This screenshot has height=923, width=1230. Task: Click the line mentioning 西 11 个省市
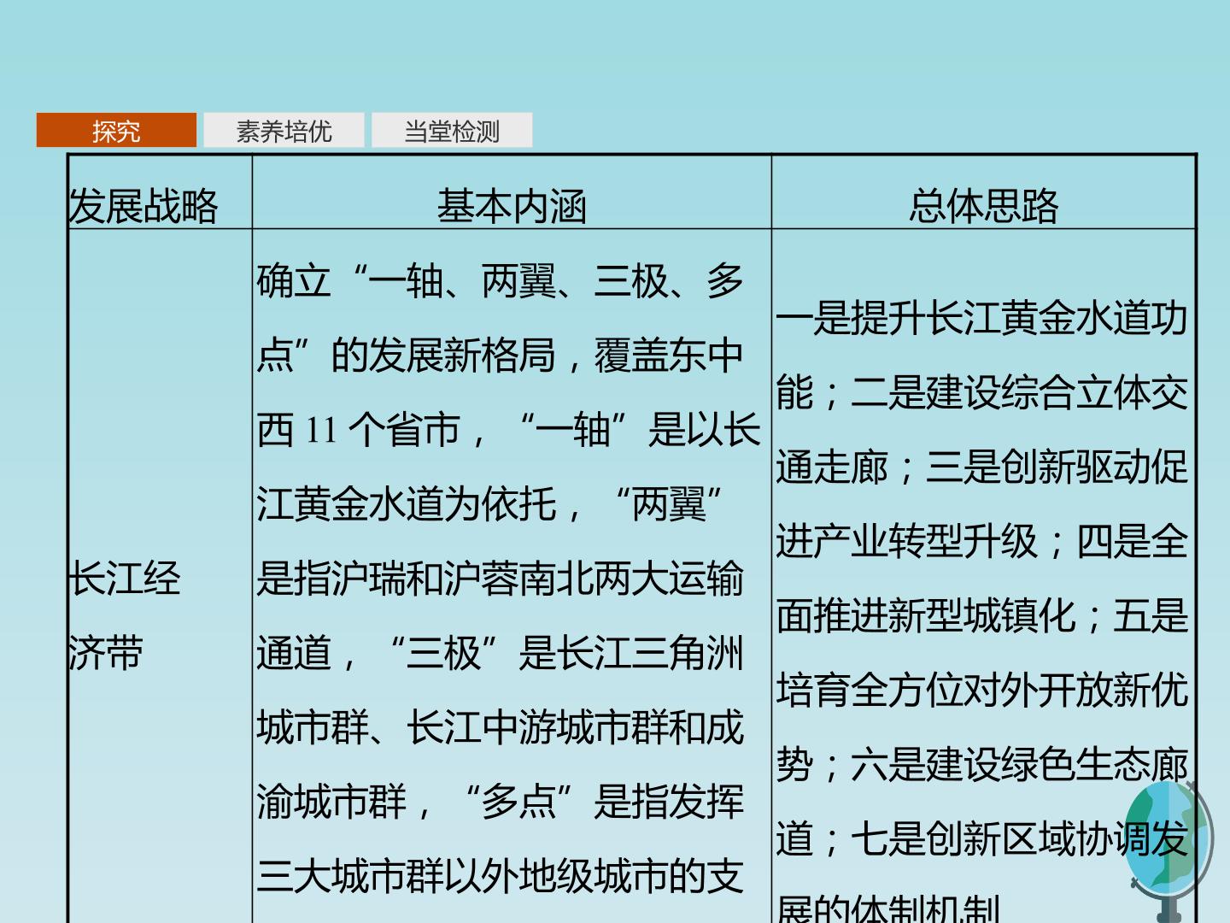[x=508, y=429]
